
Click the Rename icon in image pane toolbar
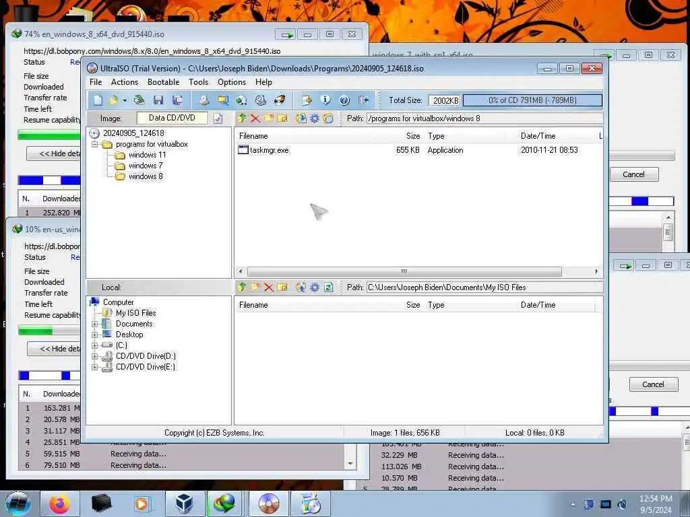(x=282, y=118)
